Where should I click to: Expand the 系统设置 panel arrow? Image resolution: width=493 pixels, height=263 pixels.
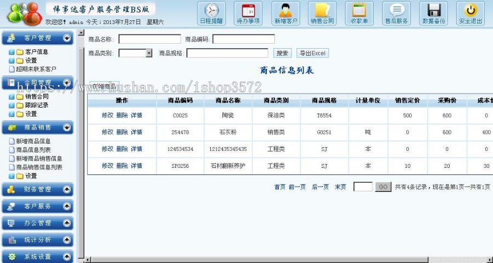pyautogui.click(x=67, y=256)
